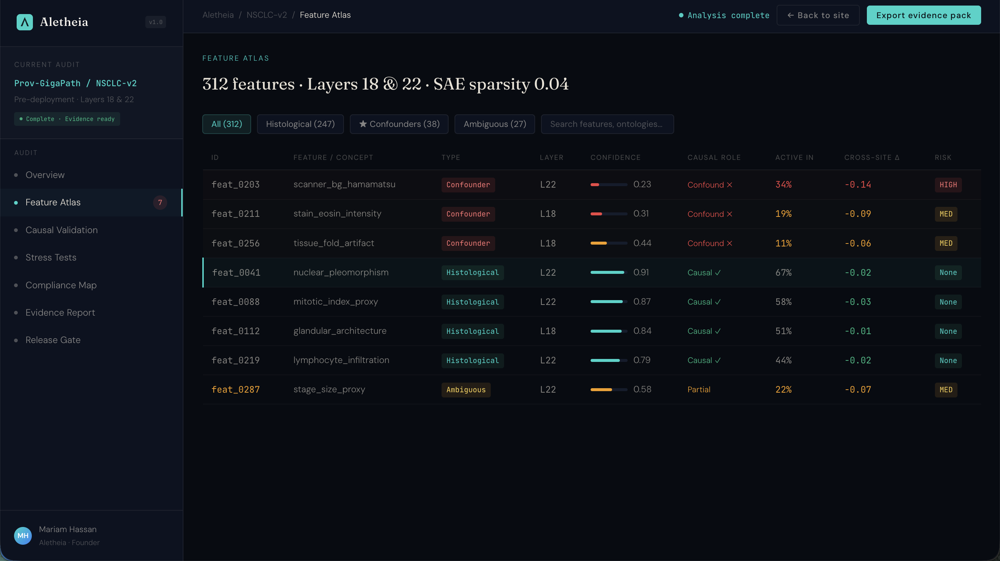Click the Confounder type badge on feat_0211
Viewport: 1000px width, 561px height.
[x=468, y=214]
